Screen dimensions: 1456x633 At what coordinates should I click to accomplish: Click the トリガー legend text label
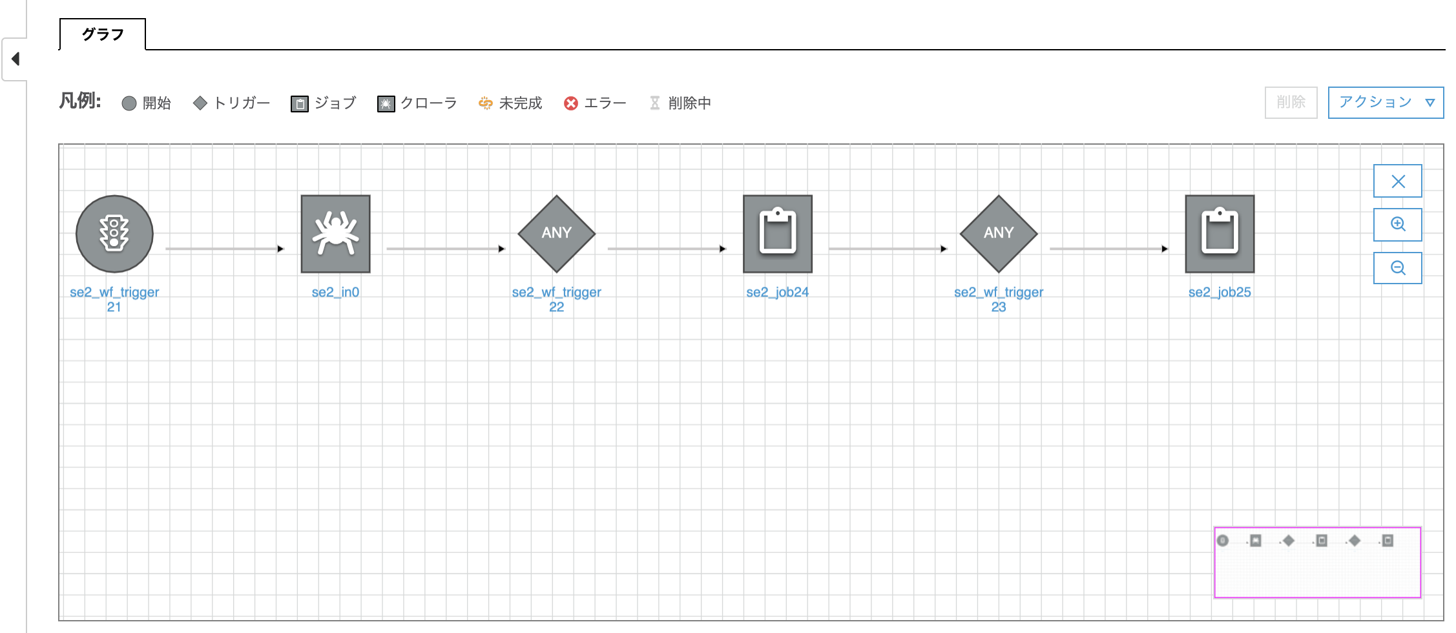tap(242, 103)
